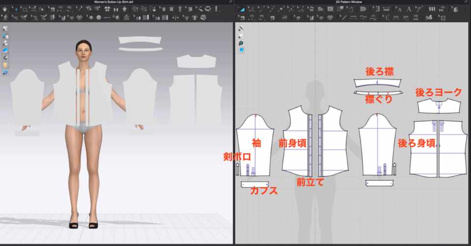Click the diagonal line tool in 2D toolbar bottom row
Viewport: 471px width, 246px height.
(x=343, y=17)
